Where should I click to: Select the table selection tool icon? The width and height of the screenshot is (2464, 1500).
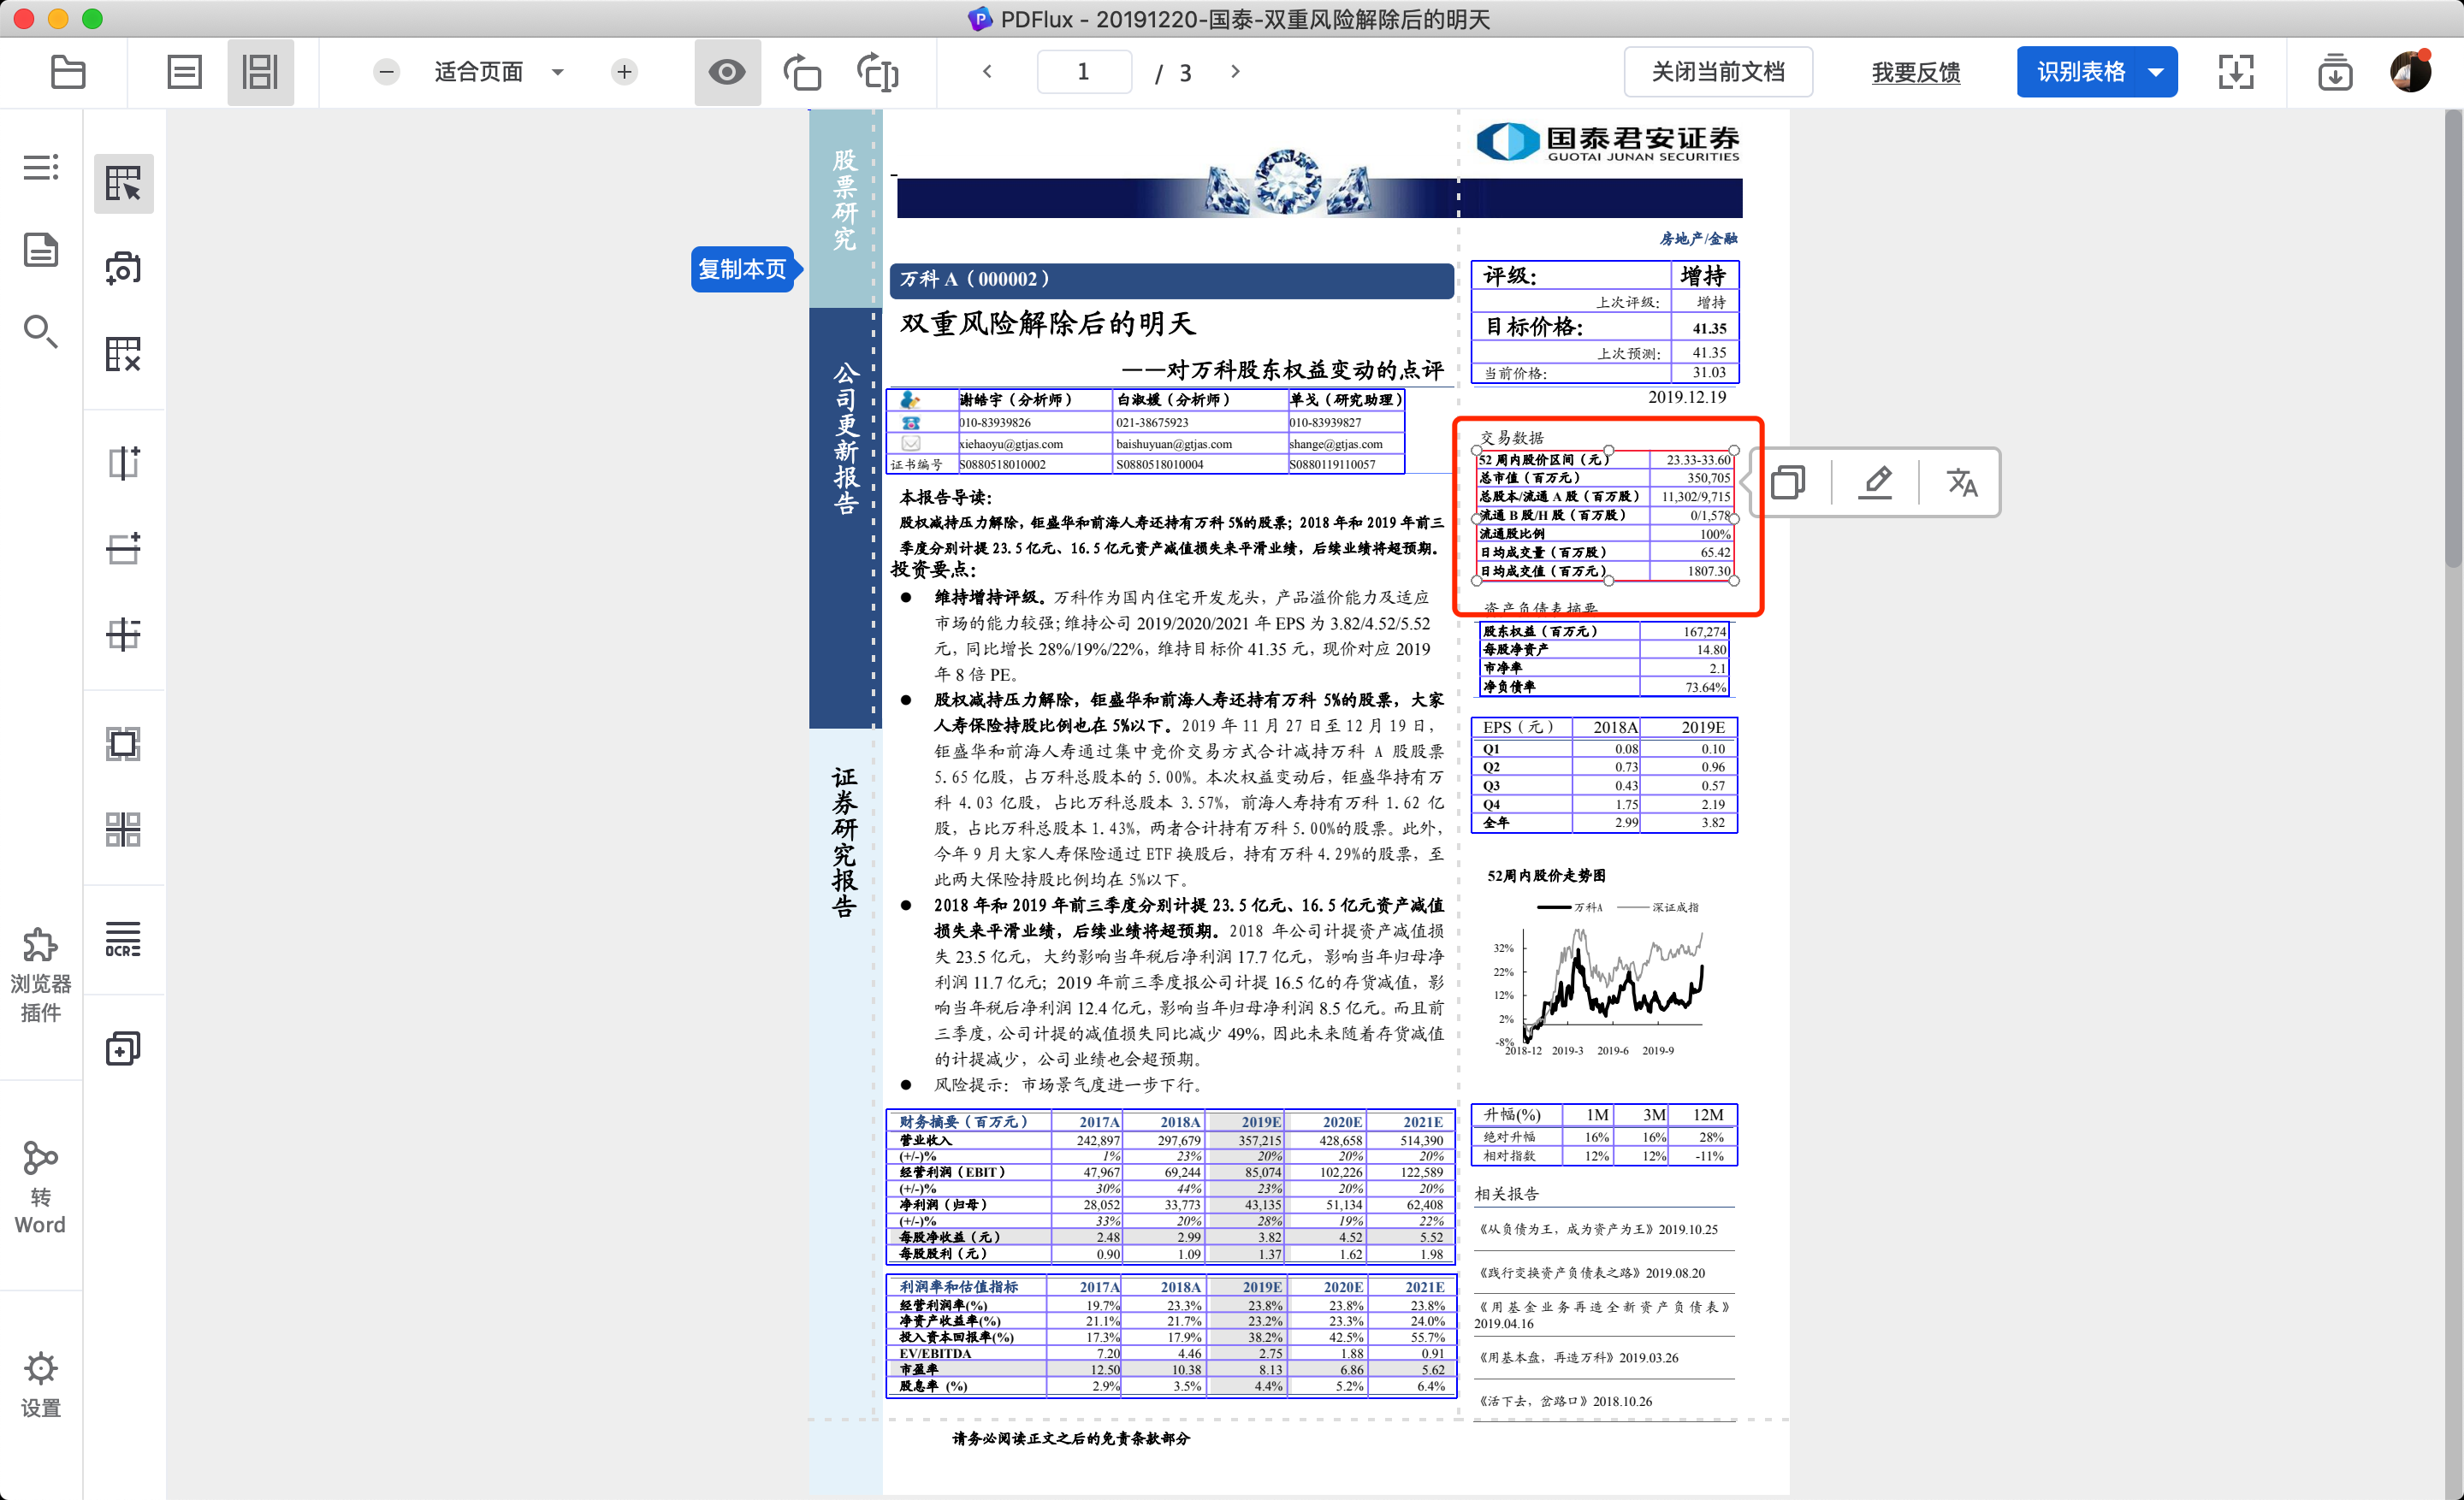pos(124,183)
